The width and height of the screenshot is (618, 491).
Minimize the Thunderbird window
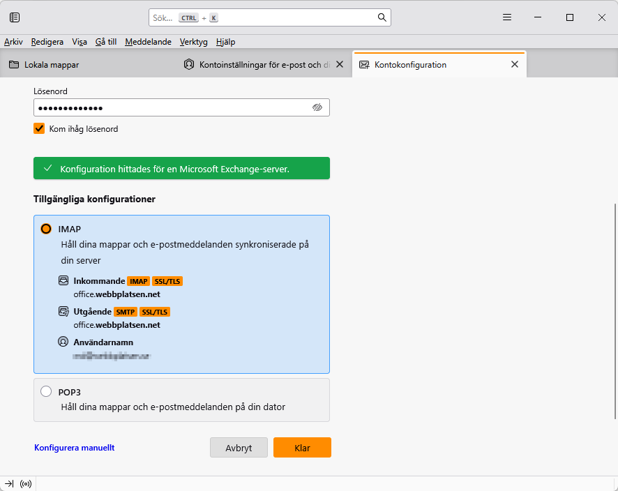click(x=538, y=17)
